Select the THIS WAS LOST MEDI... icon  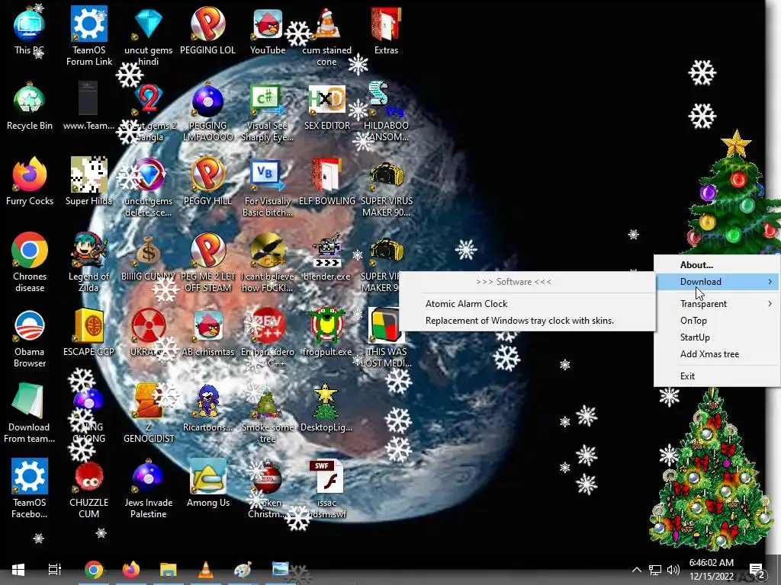[x=387, y=337]
